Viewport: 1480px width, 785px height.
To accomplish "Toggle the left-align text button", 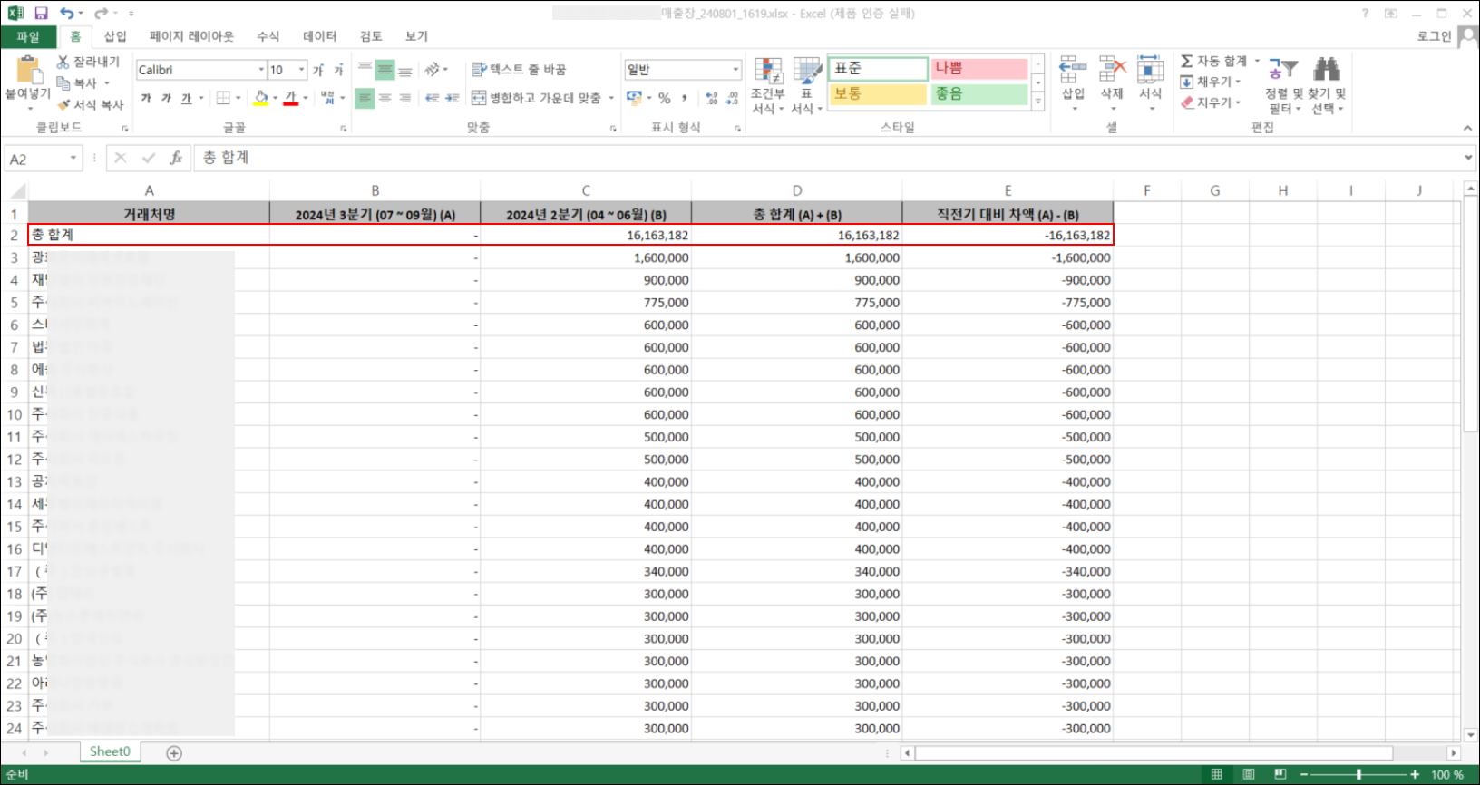I will pos(365,98).
